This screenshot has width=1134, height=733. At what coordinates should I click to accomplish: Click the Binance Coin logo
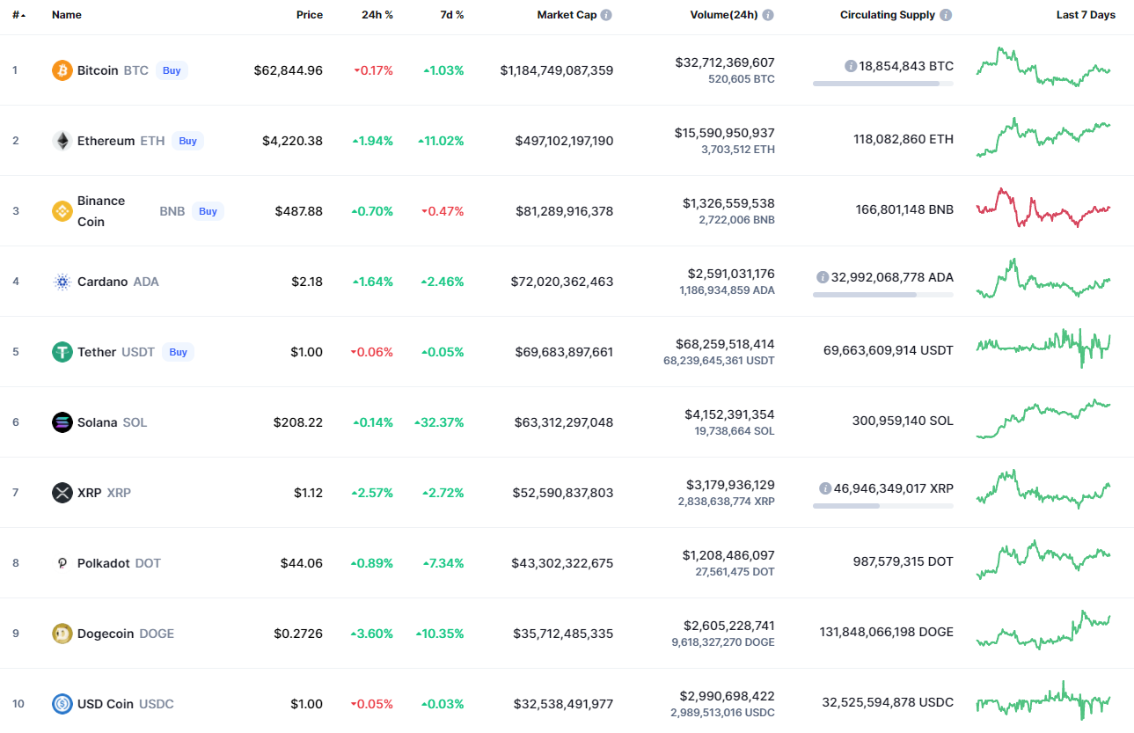[x=62, y=211]
